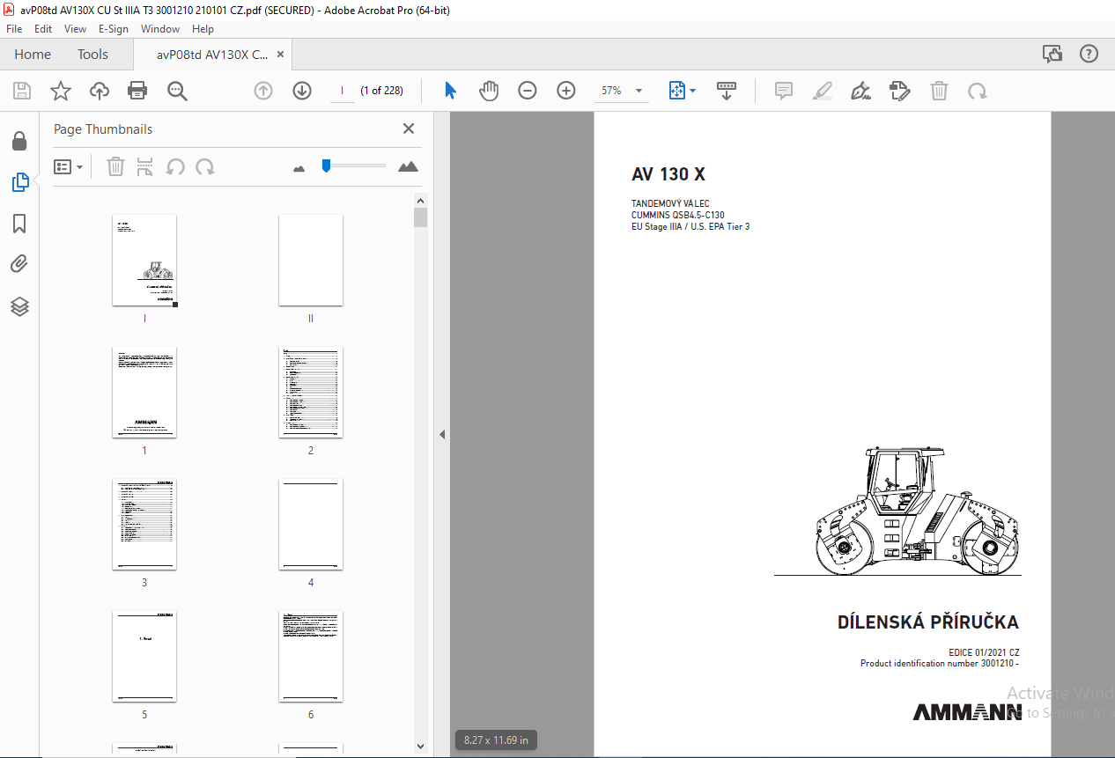The width and height of the screenshot is (1115, 758).
Task: Open thumbnails panel options menu dropdown
Action: click(69, 166)
